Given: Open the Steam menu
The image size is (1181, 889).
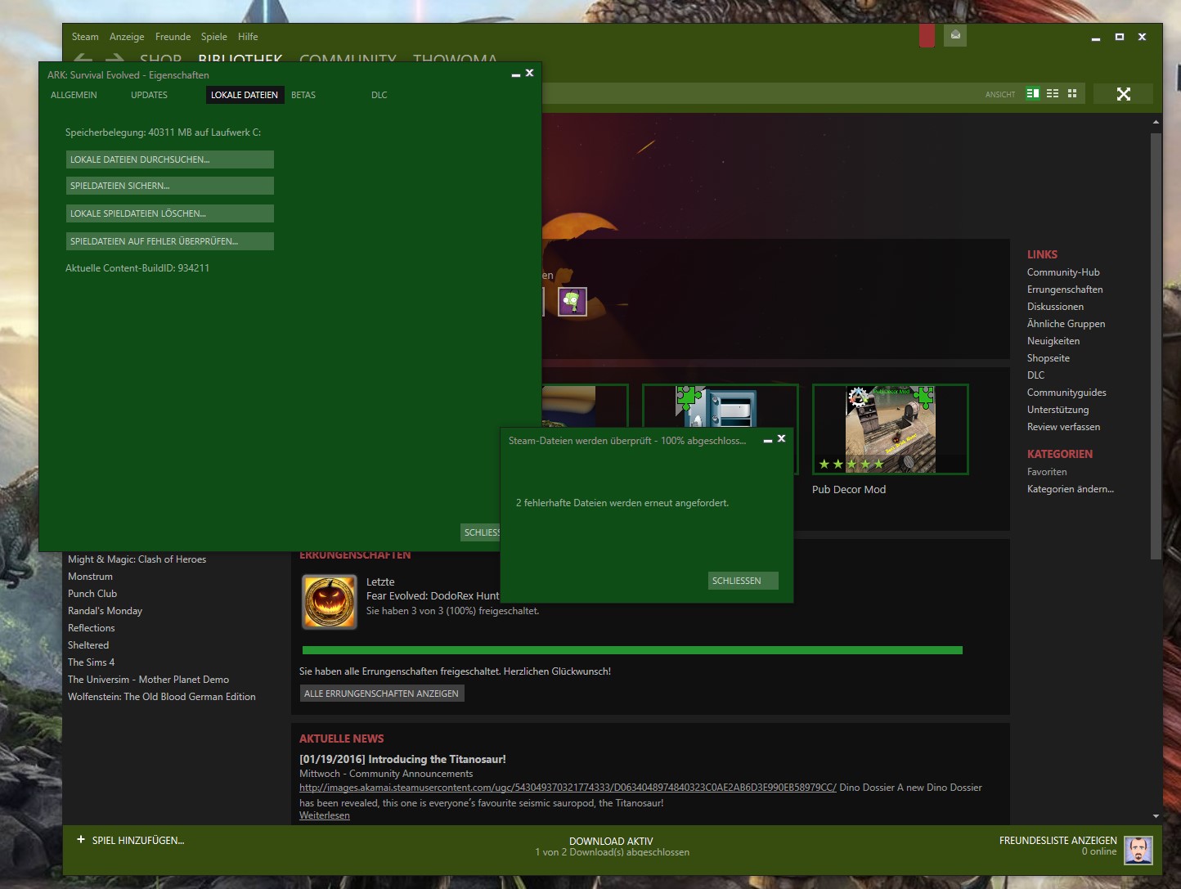Looking at the screenshot, I should [85, 37].
